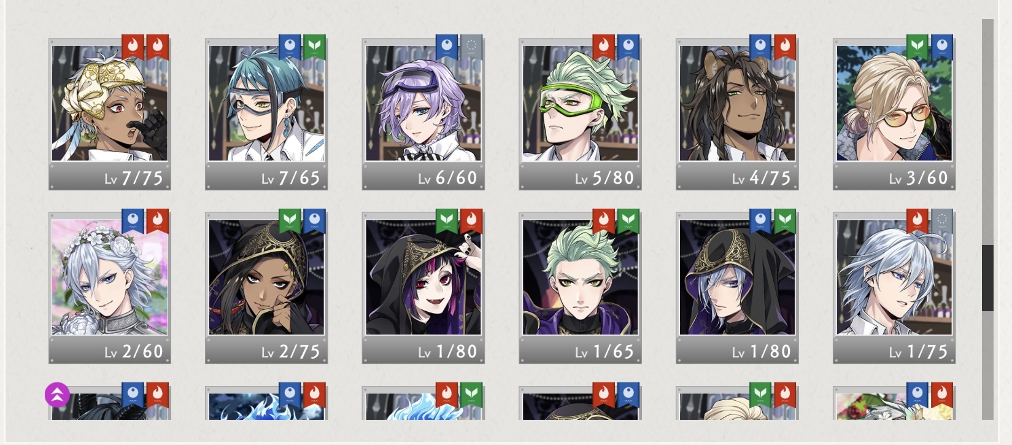The image size is (1012, 445).
Task: Click the gray empty element icon on Lv 6/60 card
Action: (471, 47)
